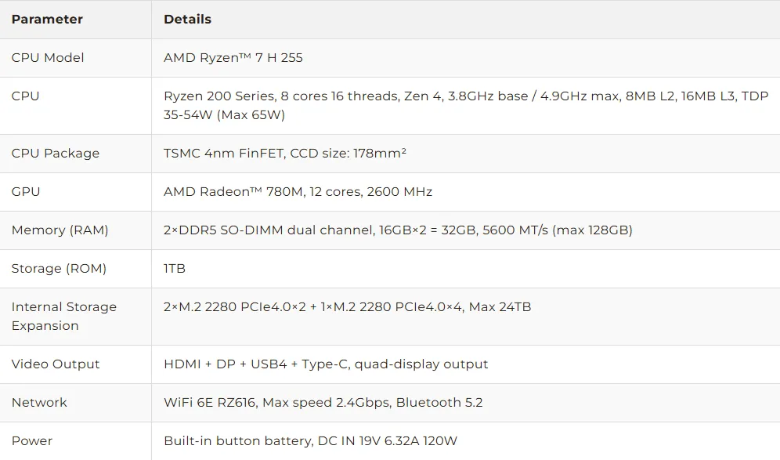Click the DC IN 19V power details
The width and height of the screenshot is (780, 460).
[310, 441]
